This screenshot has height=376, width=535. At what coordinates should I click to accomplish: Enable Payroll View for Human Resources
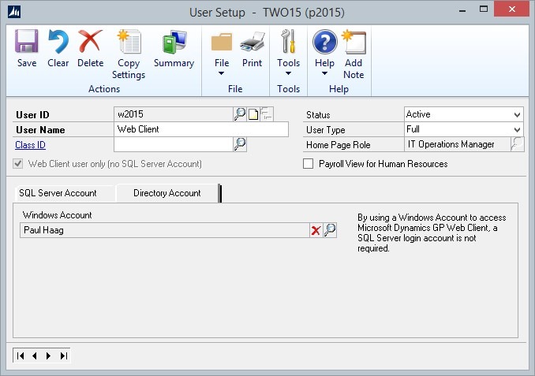pyautogui.click(x=309, y=164)
